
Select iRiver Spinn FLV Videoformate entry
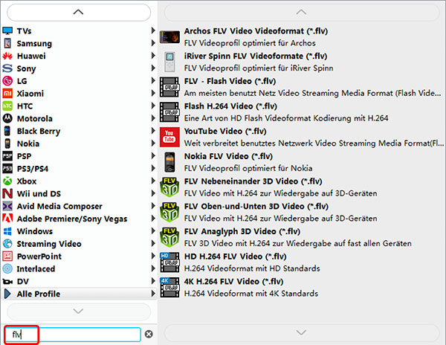pos(302,62)
